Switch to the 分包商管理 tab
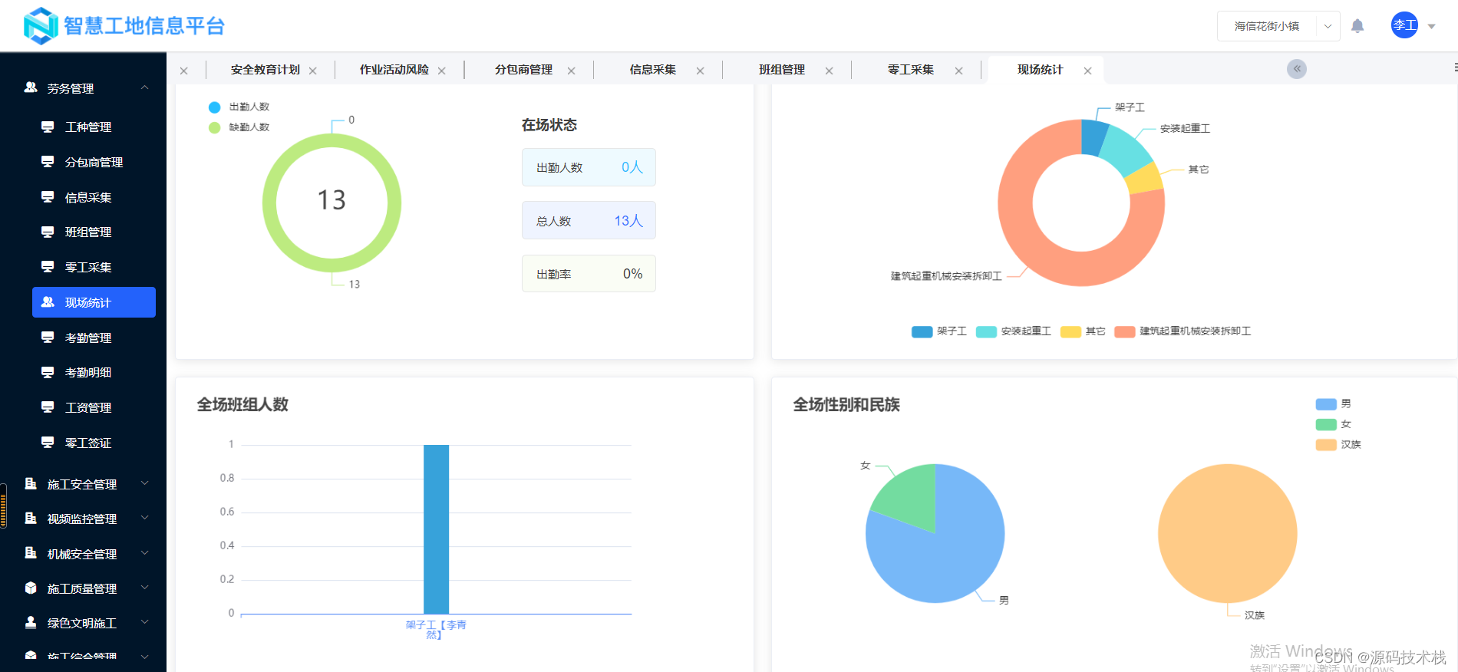Image resolution: width=1458 pixels, height=672 pixels. pyautogui.click(x=523, y=70)
